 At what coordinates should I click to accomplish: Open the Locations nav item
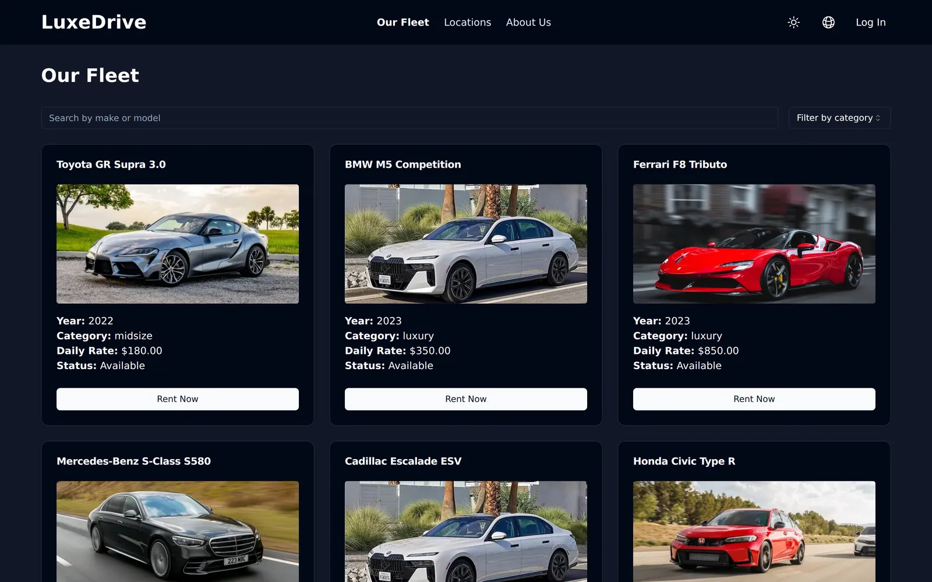click(467, 22)
